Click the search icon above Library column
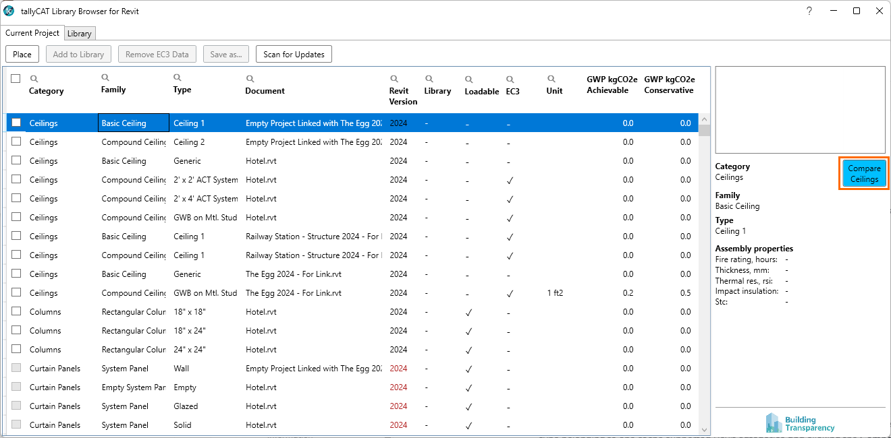 tap(429, 79)
